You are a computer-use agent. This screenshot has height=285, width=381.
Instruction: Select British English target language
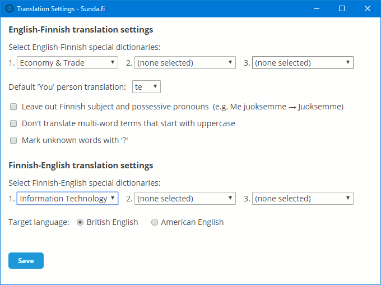[80, 222]
